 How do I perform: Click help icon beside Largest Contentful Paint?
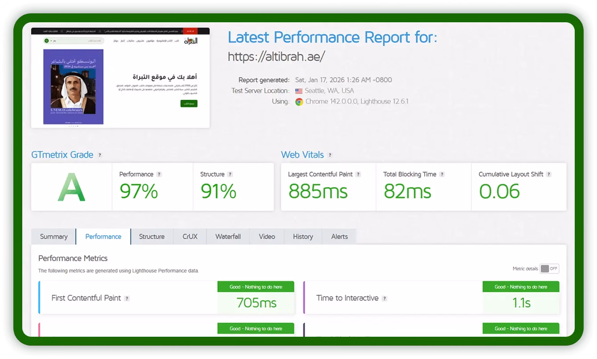click(358, 175)
